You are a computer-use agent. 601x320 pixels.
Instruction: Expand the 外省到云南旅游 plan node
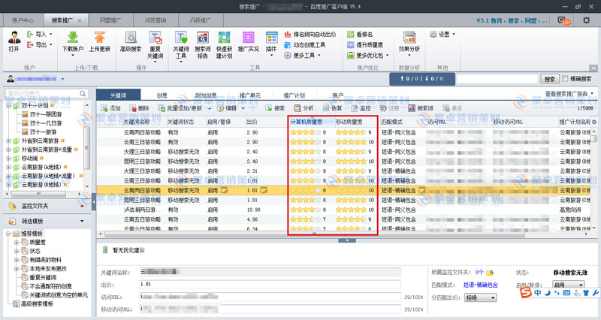8,141
